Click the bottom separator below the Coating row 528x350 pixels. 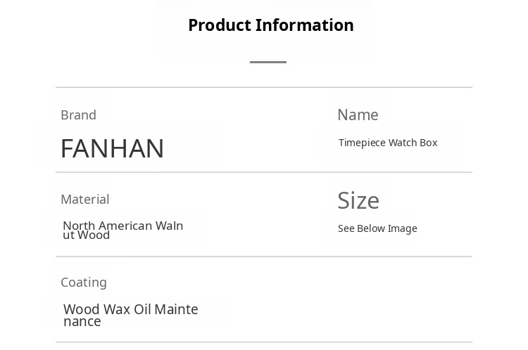[x=264, y=342]
